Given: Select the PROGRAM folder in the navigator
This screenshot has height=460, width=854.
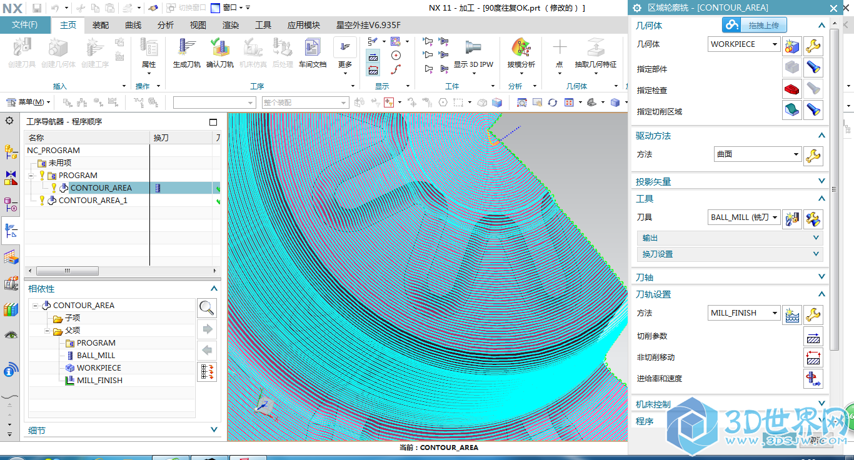Looking at the screenshot, I should (x=78, y=175).
